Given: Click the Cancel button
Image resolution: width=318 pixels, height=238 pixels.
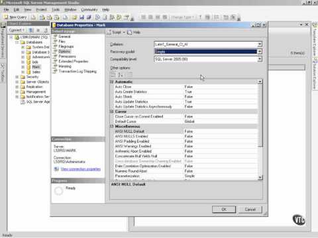Looking at the screenshot, I should pyautogui.click(x=250, y=210).
